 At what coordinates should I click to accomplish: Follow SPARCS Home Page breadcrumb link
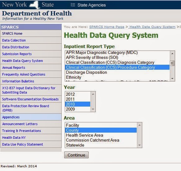tap(107, 27)
